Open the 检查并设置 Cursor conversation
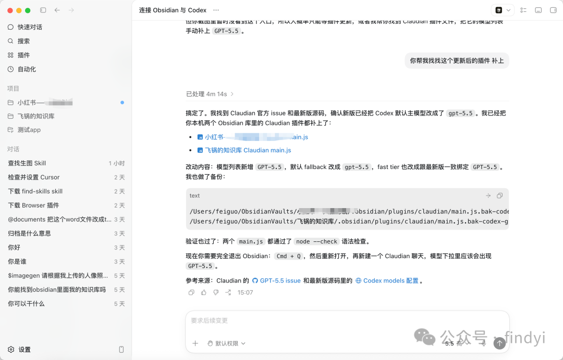This screenshot has width=563, height=360. [x=66, y=177]
